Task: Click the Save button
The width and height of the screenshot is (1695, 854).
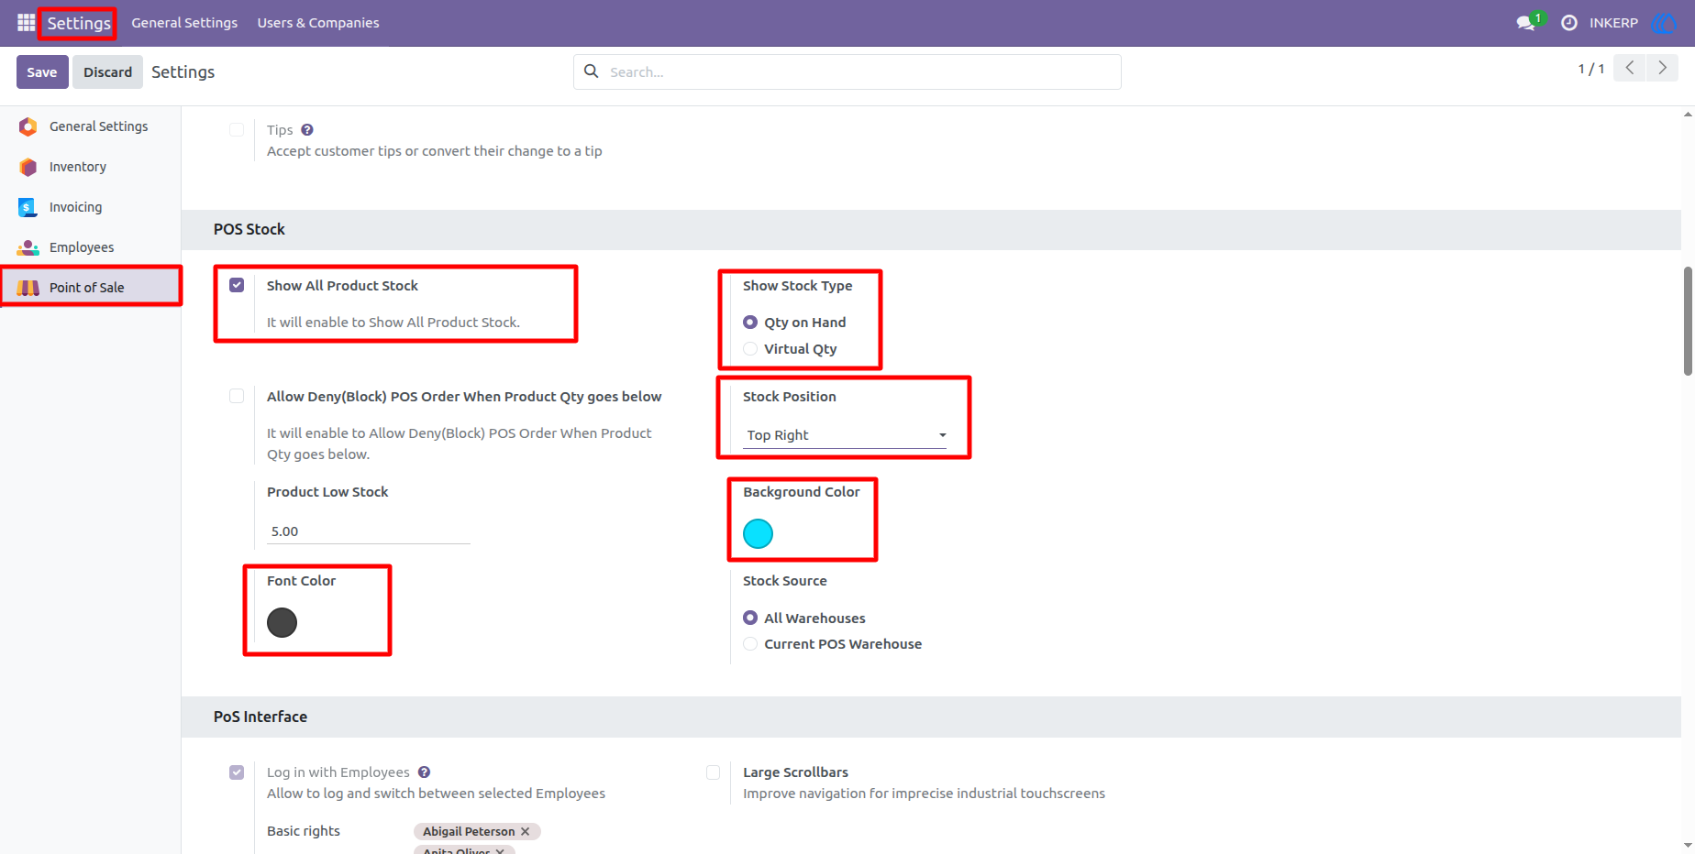Action: 42,71
